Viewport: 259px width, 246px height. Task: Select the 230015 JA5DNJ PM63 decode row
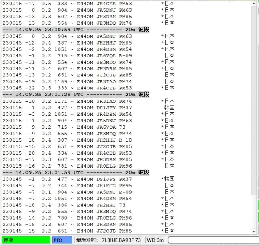[x=88, y=10]
